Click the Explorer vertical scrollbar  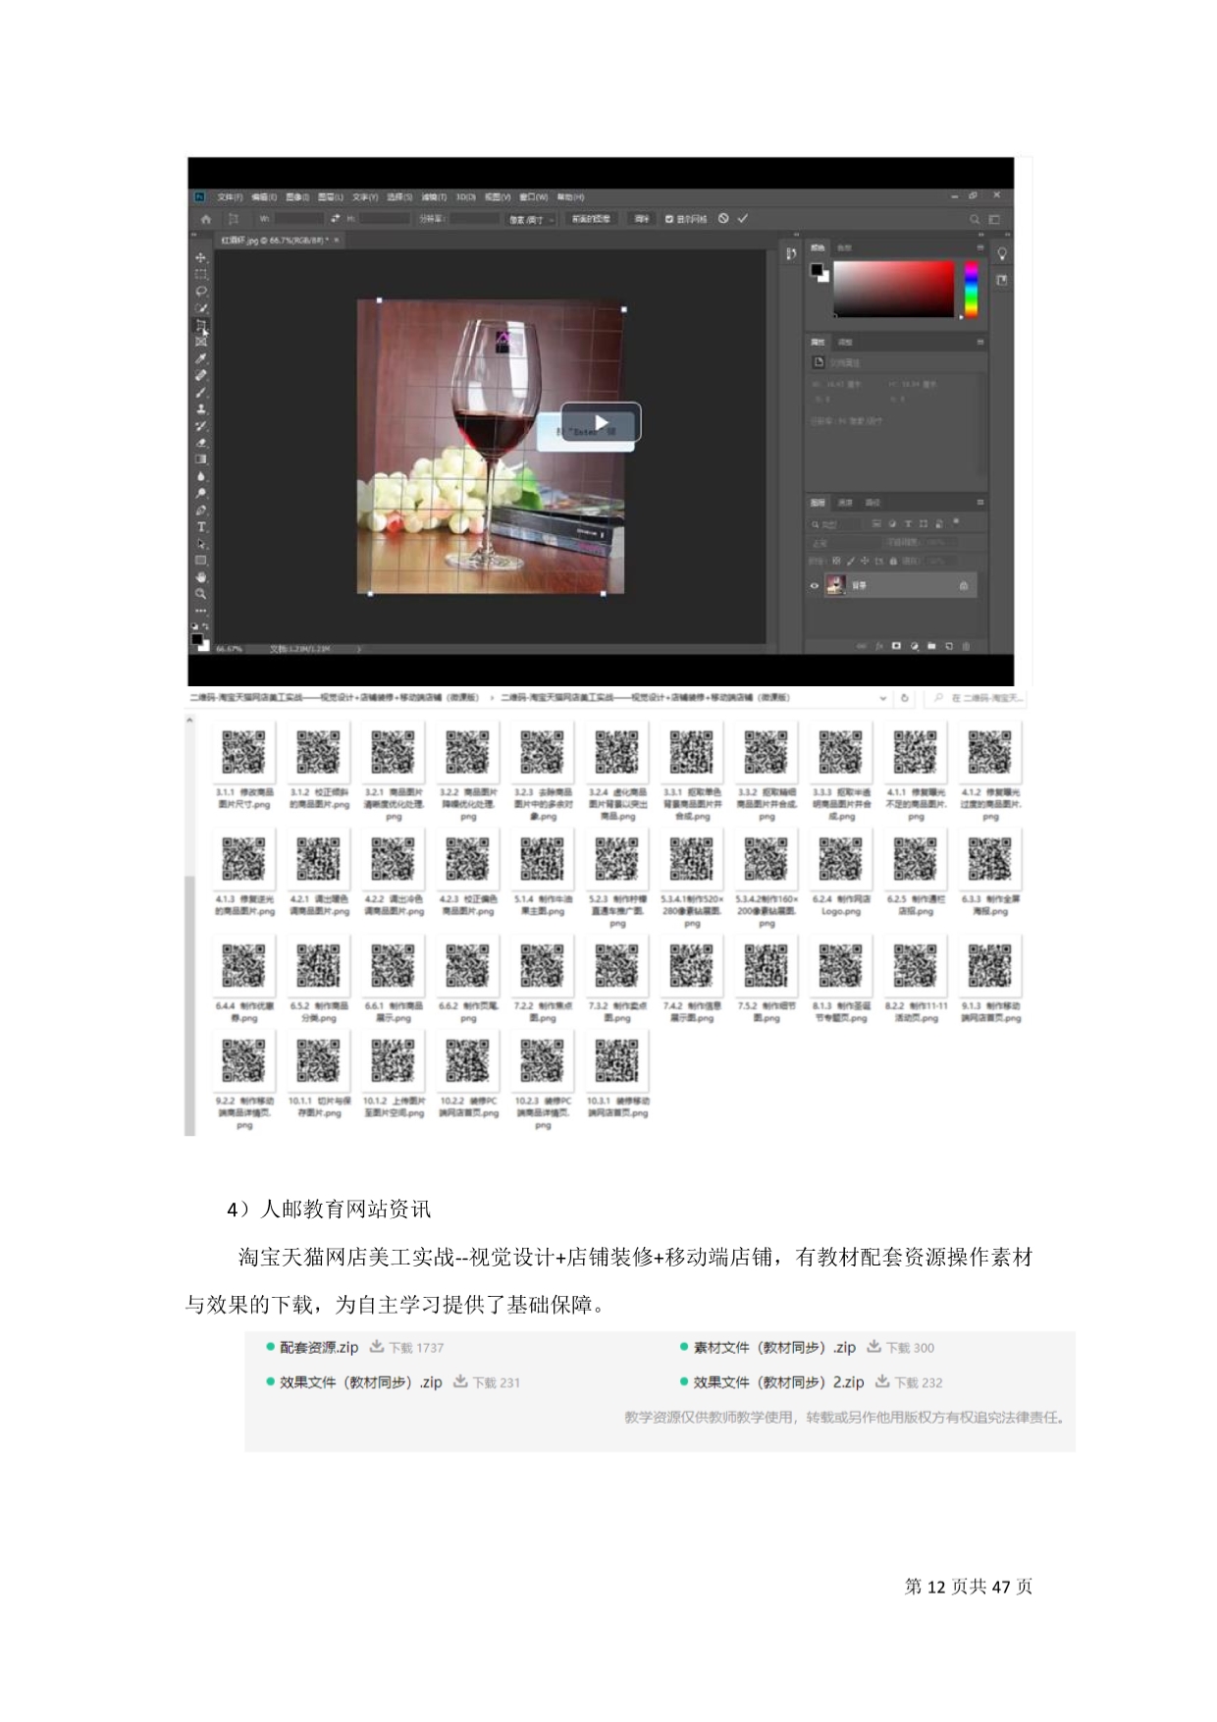189,923
